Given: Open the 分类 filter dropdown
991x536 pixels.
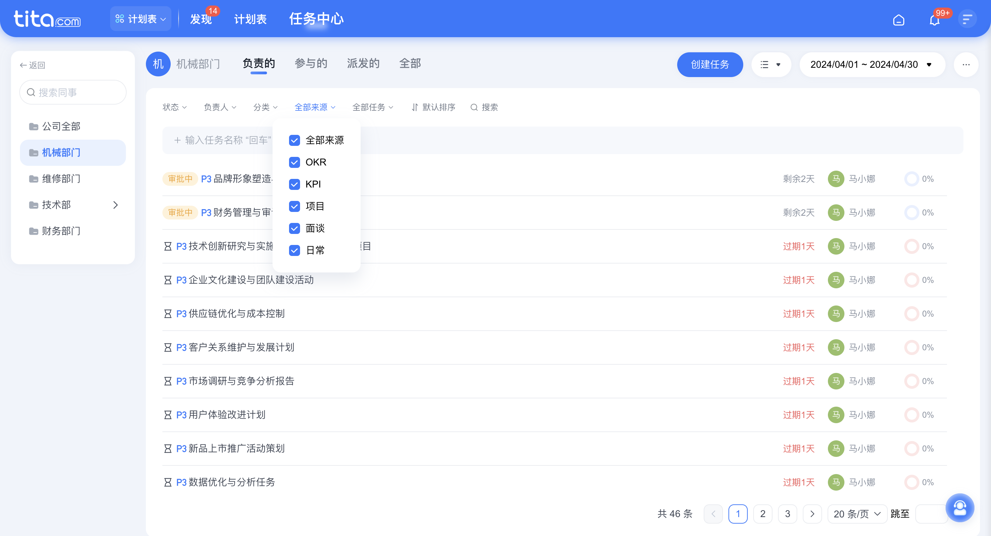Looking at the screenshot, I should click(265, 107).
